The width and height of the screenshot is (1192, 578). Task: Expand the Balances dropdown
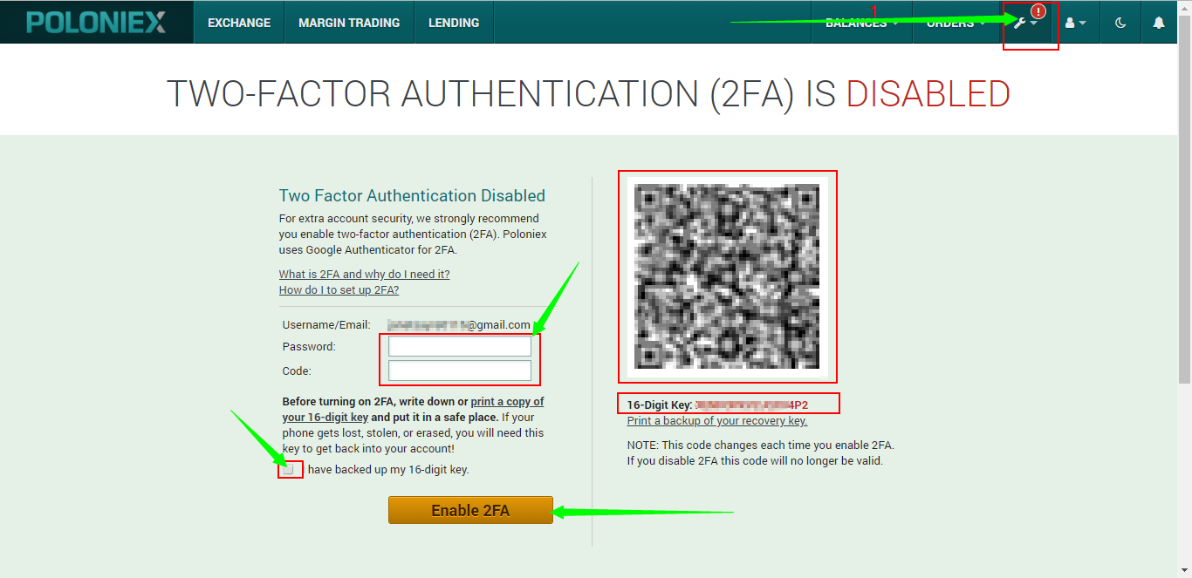pos(861,23)
